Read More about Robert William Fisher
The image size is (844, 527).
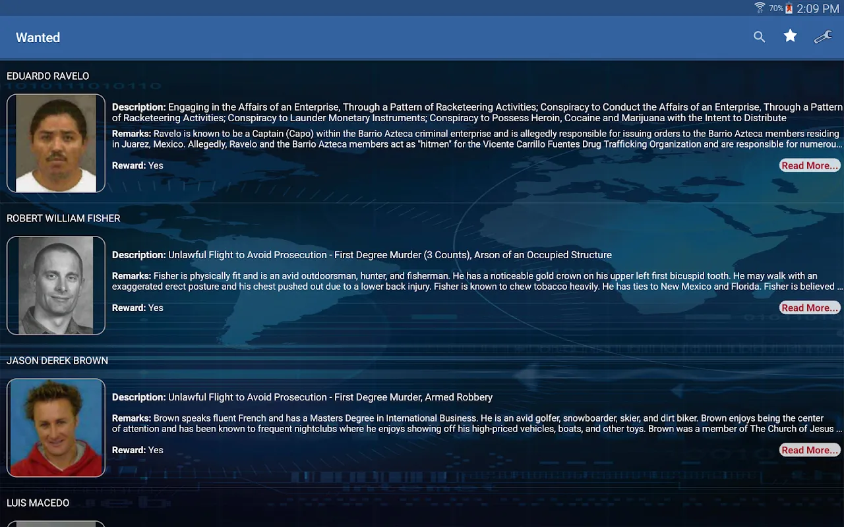810,308
